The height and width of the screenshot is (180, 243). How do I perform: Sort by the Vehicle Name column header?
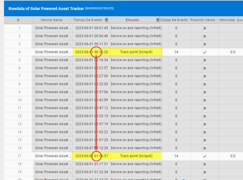tap(51, 20)
